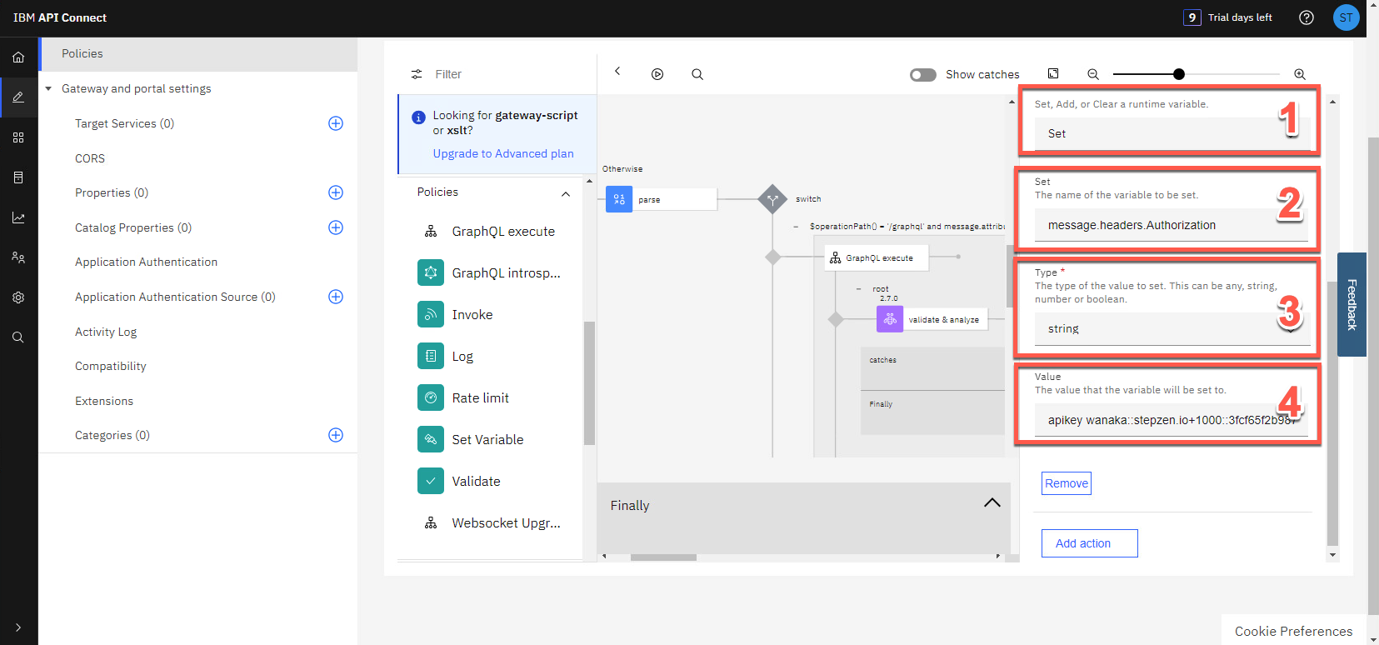The height and width of the screenshot is (645, 1379).
Task: Toggle the Show catches switch
Action: 922,75
